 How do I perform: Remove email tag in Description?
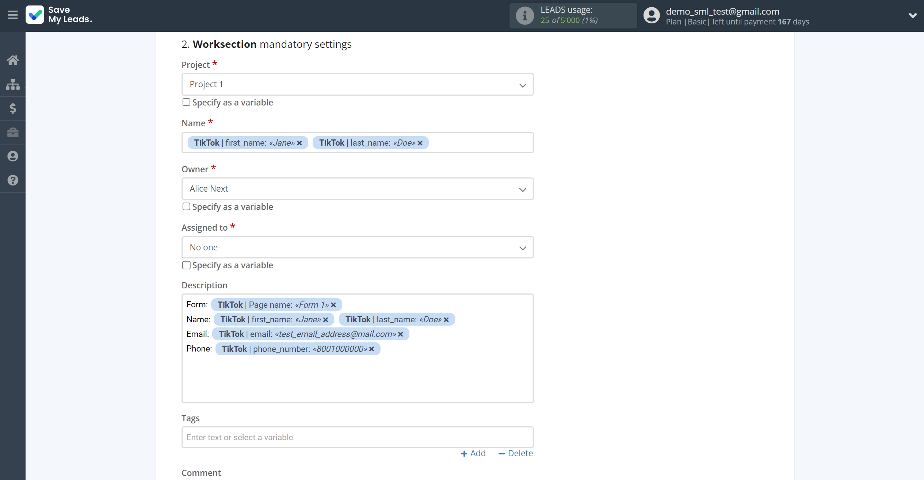pyautogui.click(x=401, y=334)
